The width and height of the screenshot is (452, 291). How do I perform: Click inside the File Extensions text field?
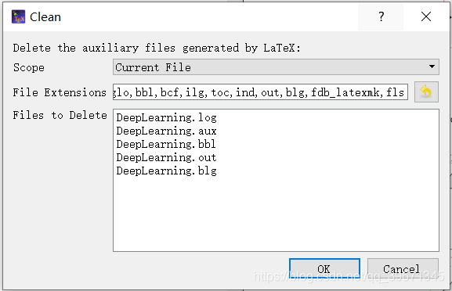tap(260, 92)
